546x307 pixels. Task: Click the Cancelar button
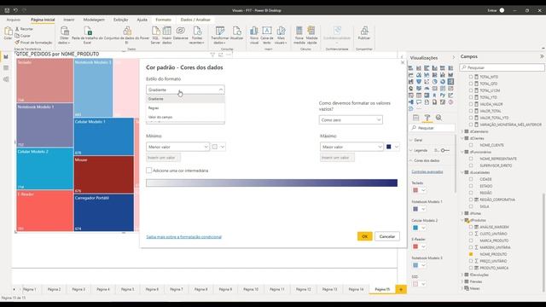pyautogui.click(x=386, y=236)
